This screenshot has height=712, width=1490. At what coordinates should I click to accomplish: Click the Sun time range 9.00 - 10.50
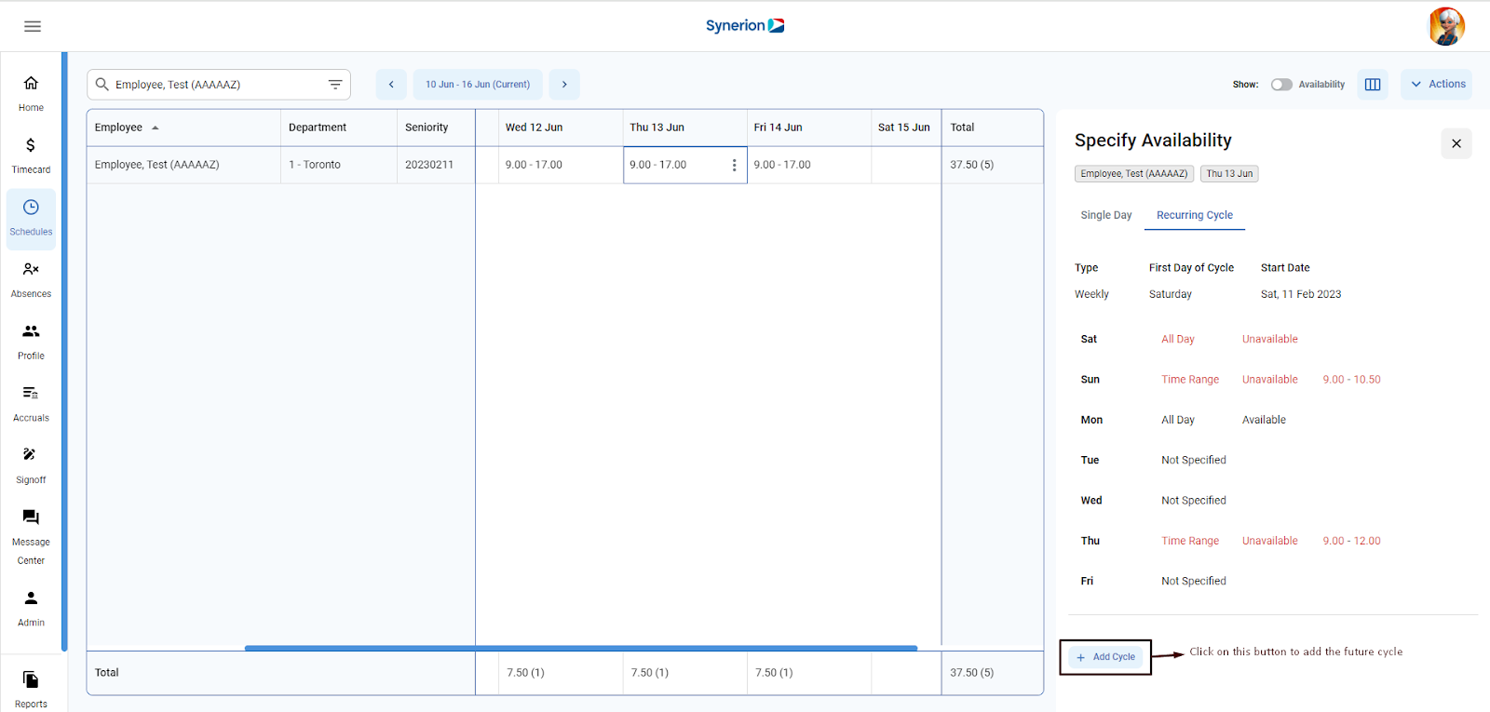(1351, 380)
